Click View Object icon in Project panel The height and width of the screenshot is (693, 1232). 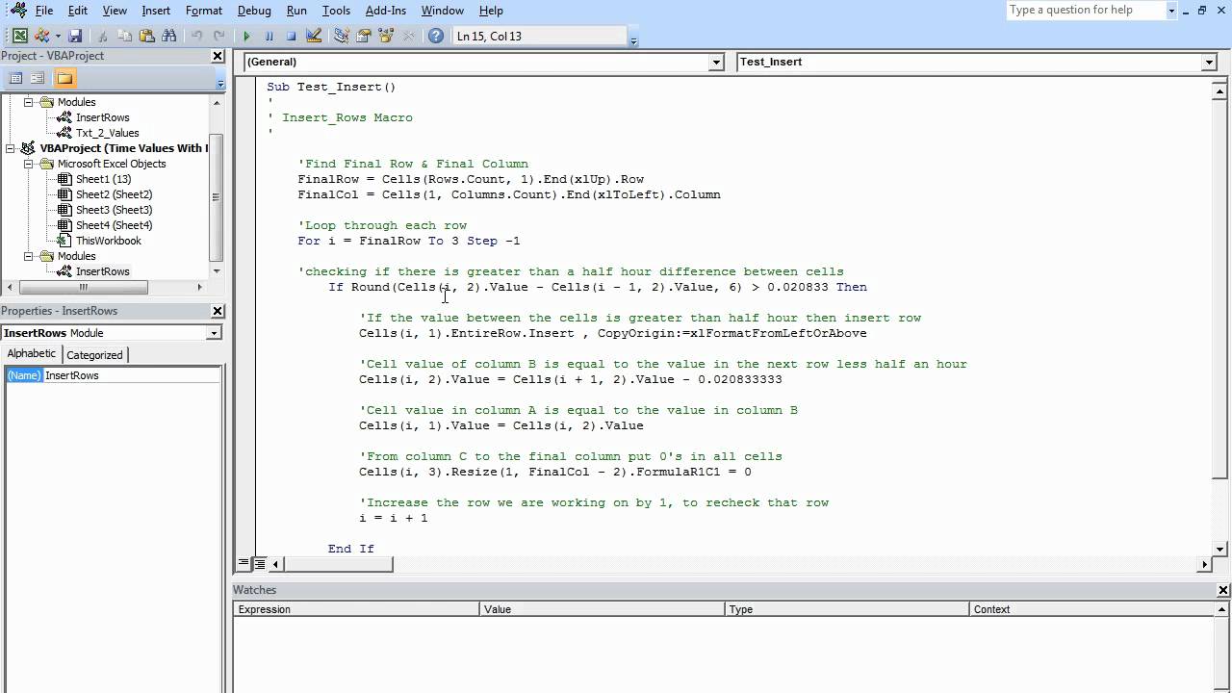[x=38, y=78]
